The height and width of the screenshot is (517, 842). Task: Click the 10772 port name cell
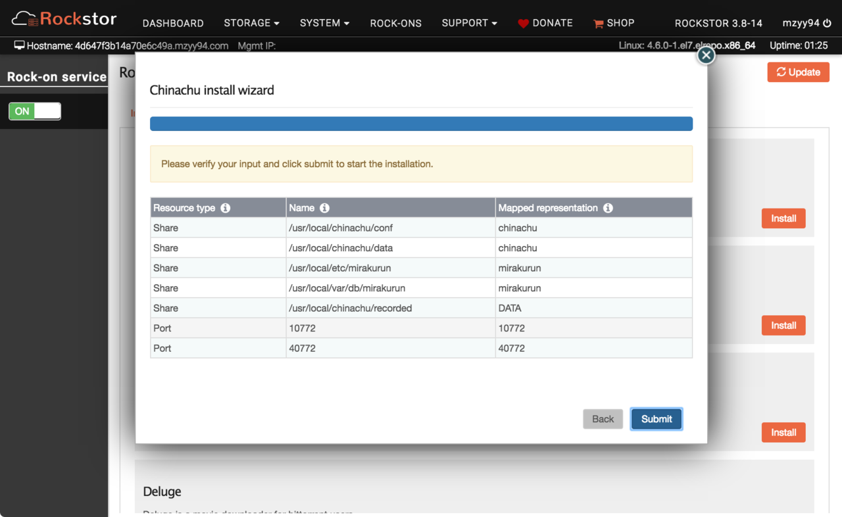point(391,328)
